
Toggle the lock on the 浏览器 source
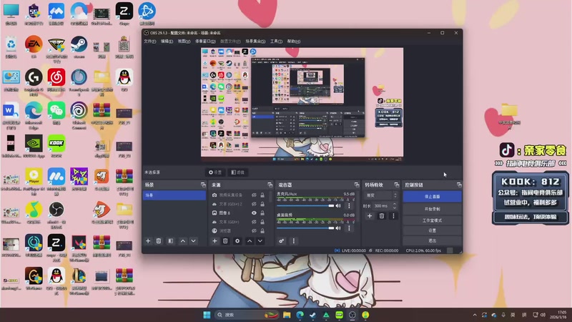262,230
